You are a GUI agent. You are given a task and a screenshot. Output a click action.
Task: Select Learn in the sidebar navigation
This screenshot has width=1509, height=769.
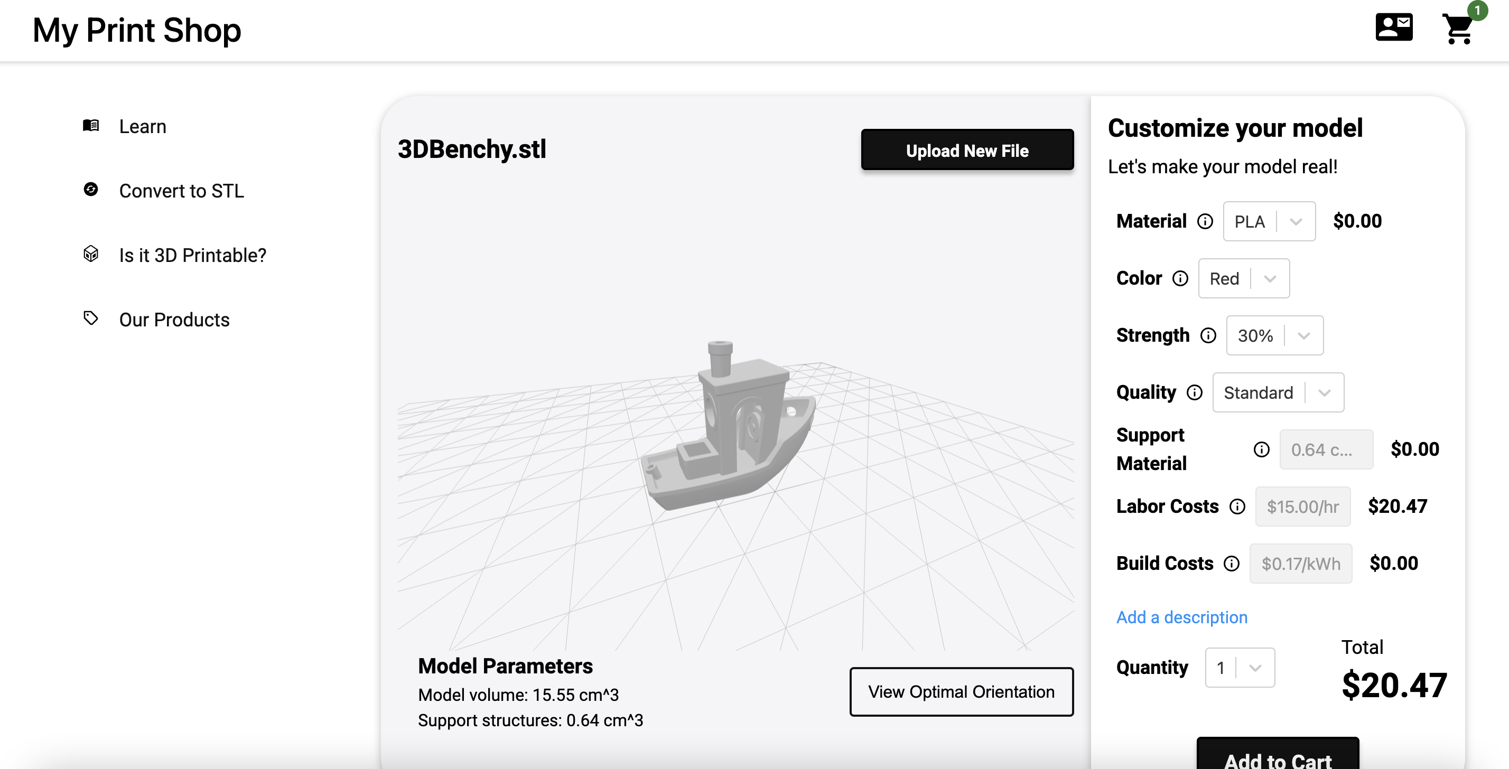tap(142, 126)
